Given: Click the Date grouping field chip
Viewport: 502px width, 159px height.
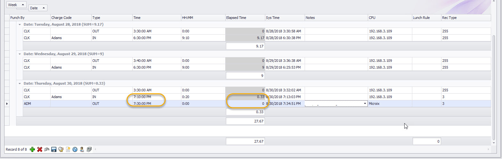Looking at the screenshot, I should 38,8.
